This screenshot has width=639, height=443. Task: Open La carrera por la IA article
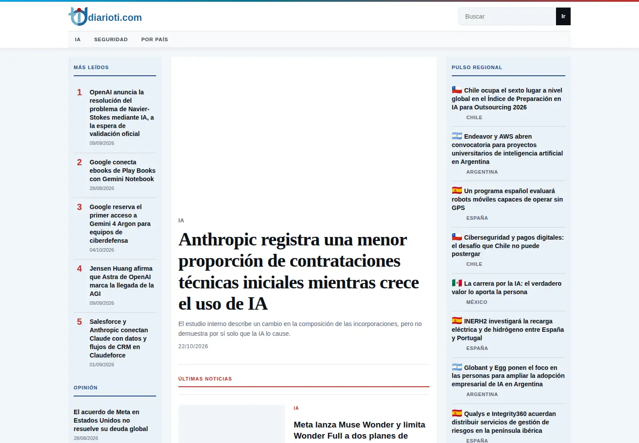(x=507, y=288)
